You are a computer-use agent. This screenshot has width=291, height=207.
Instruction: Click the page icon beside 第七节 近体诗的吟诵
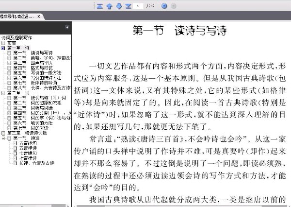click(x=9, y=83)
